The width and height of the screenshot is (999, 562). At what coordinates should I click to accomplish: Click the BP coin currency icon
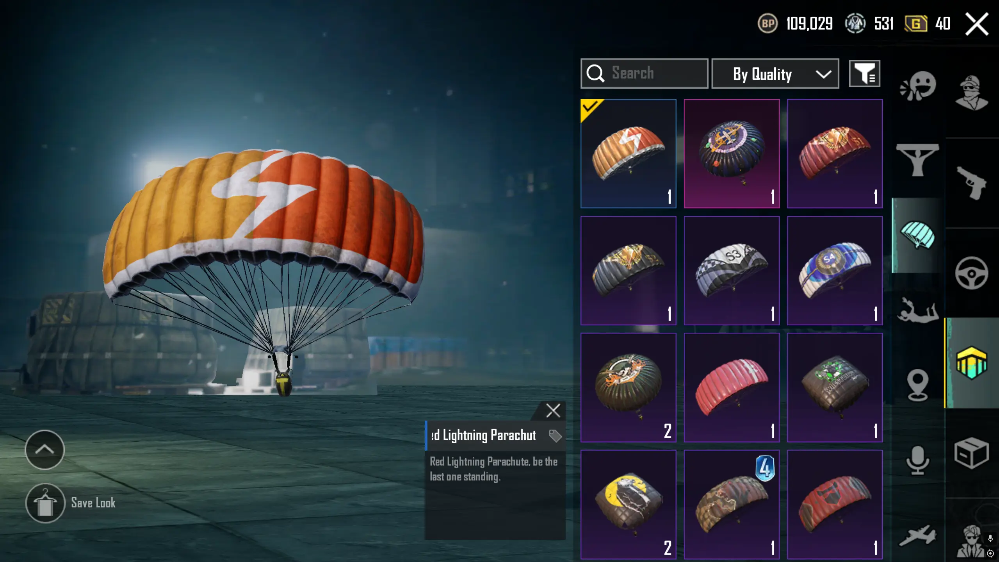coord(768,23)
